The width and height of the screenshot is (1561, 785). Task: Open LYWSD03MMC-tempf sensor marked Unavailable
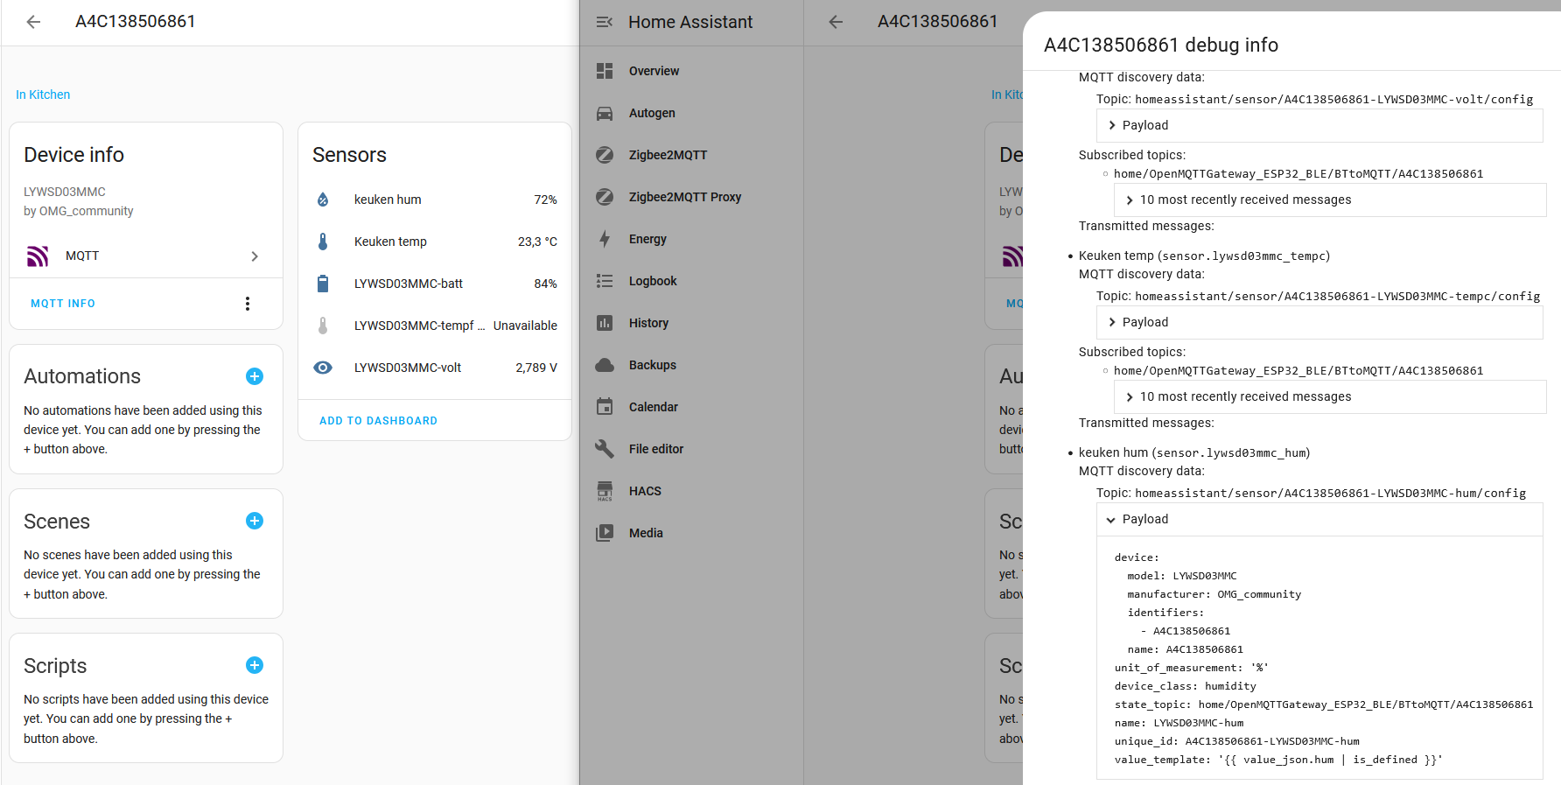[x=435, y=326]
